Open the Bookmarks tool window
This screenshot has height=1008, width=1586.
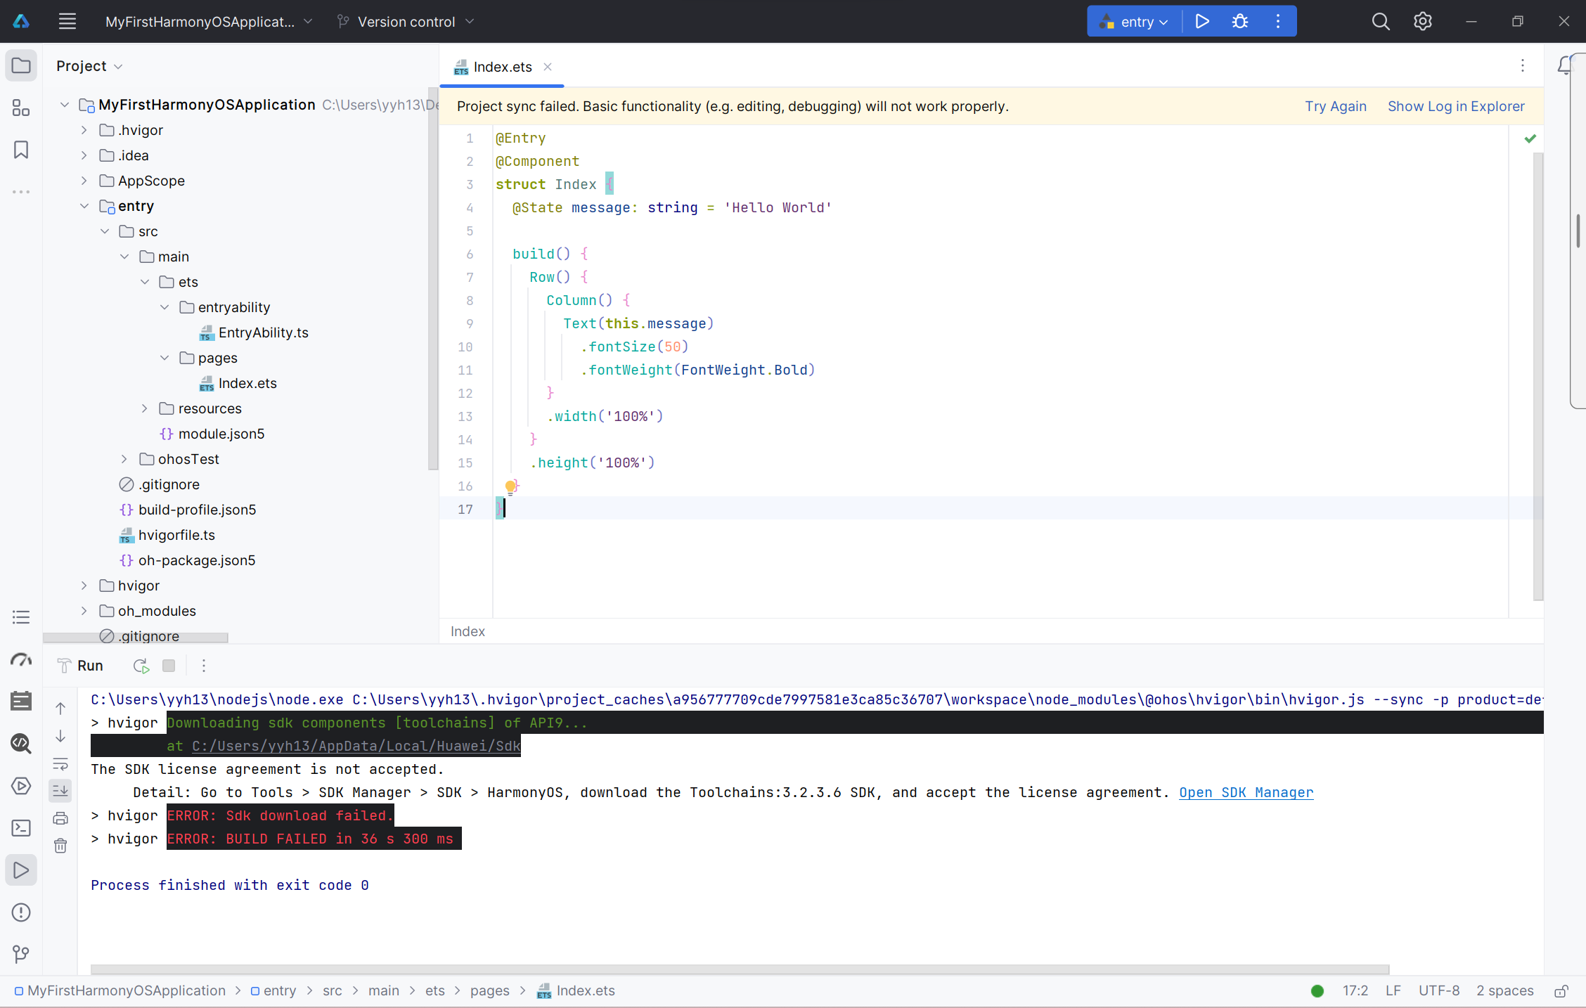[x=21, y=150]
